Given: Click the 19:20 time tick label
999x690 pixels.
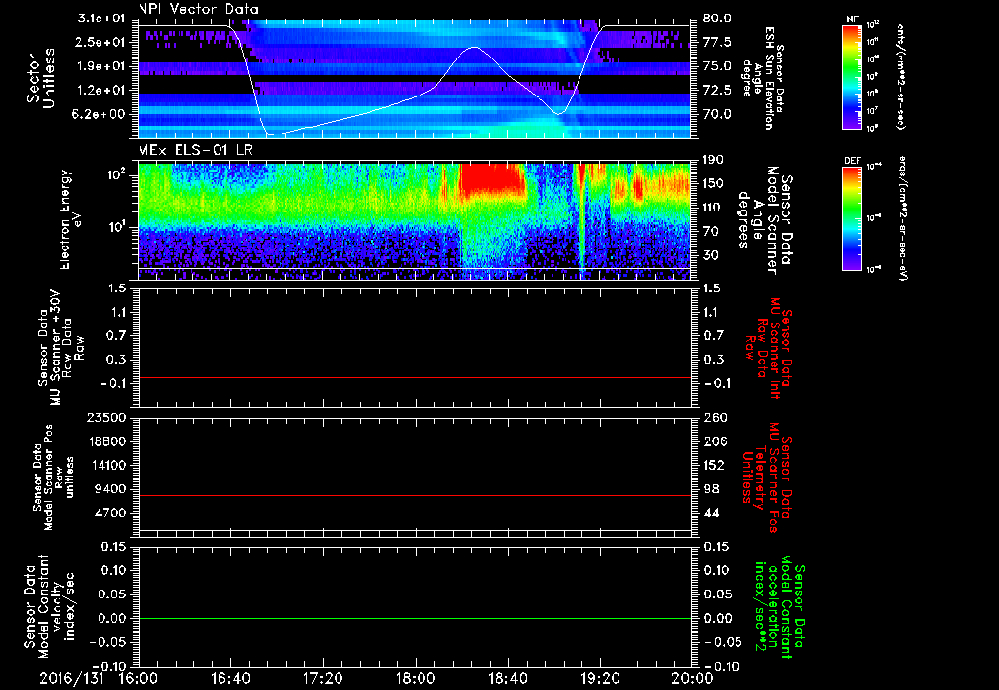Looking at the screenshot, I should point(600,678).
